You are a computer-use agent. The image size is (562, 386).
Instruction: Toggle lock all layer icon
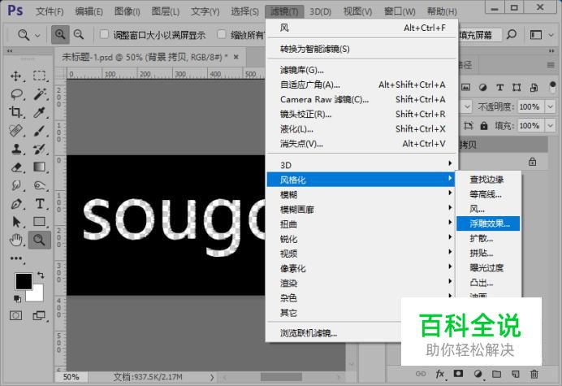[x=484, y=126]
